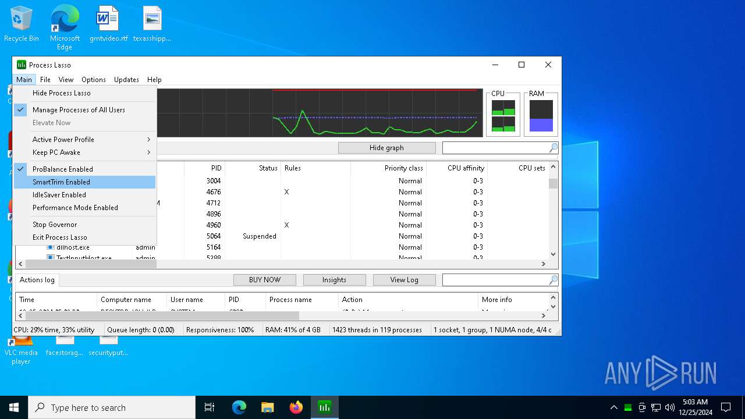This screenshot has width=745, height=419.
Task: Open File Explorer from the taskbar
Action: click(268, 407)
